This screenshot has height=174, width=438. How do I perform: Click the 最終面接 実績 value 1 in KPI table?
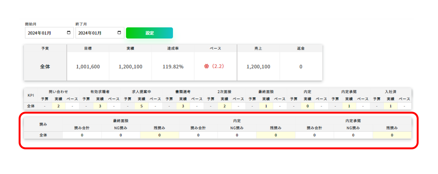pyautogui.click(x=266, y=106)
